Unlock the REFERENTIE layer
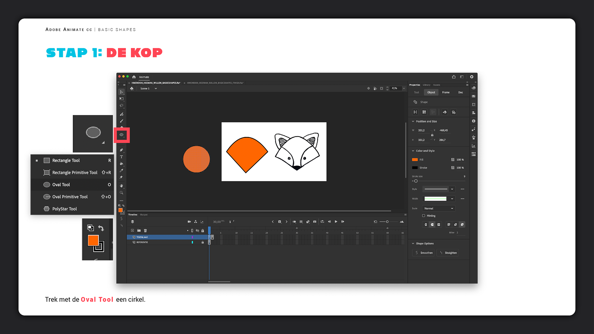Viewport: 594px width, 334px height. (x=203, y=242)
